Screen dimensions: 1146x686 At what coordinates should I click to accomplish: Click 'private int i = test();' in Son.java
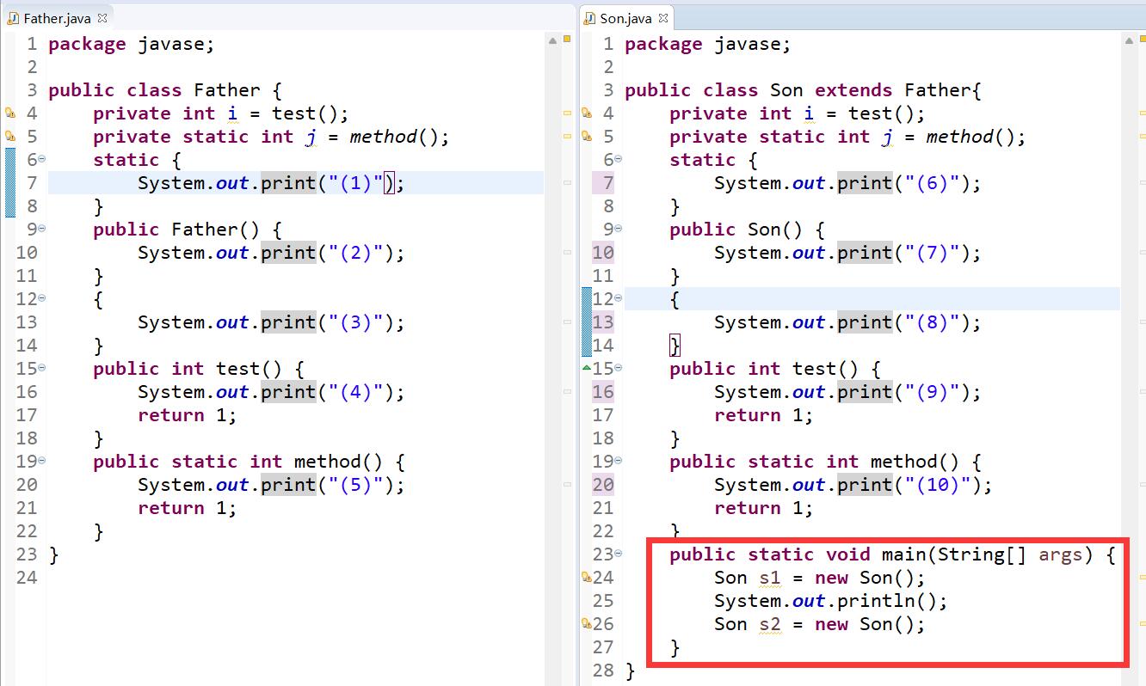pos(798,113)
